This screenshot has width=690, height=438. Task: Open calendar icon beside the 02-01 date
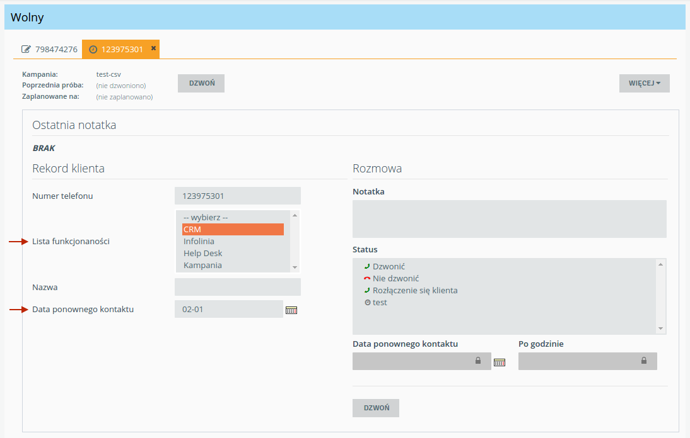pyautogui.click(x=291, y=310)
